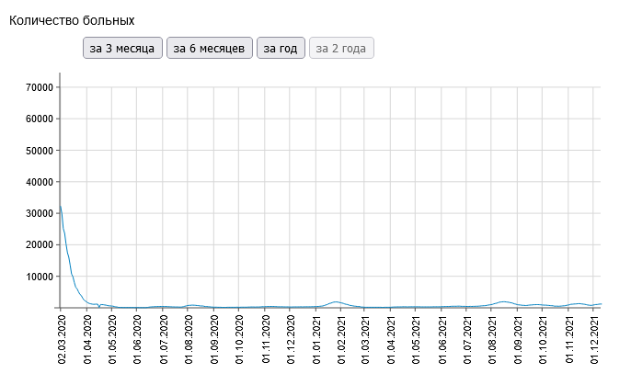Click the 01.08.2021 date label on axis
Image resolution: width=631 pixels, height=385 pixels.
492,340
